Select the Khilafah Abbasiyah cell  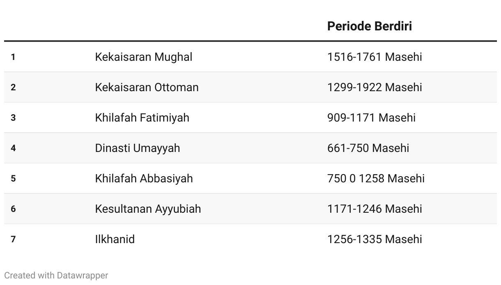(144, 178)
